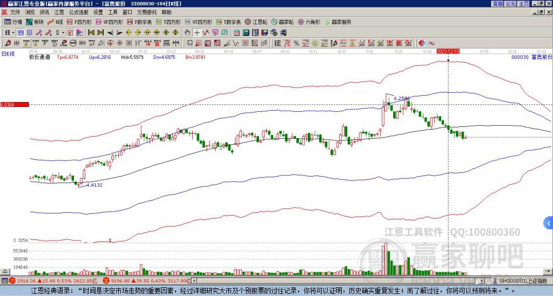Click the calendar icon showing 21

point(237,33)
